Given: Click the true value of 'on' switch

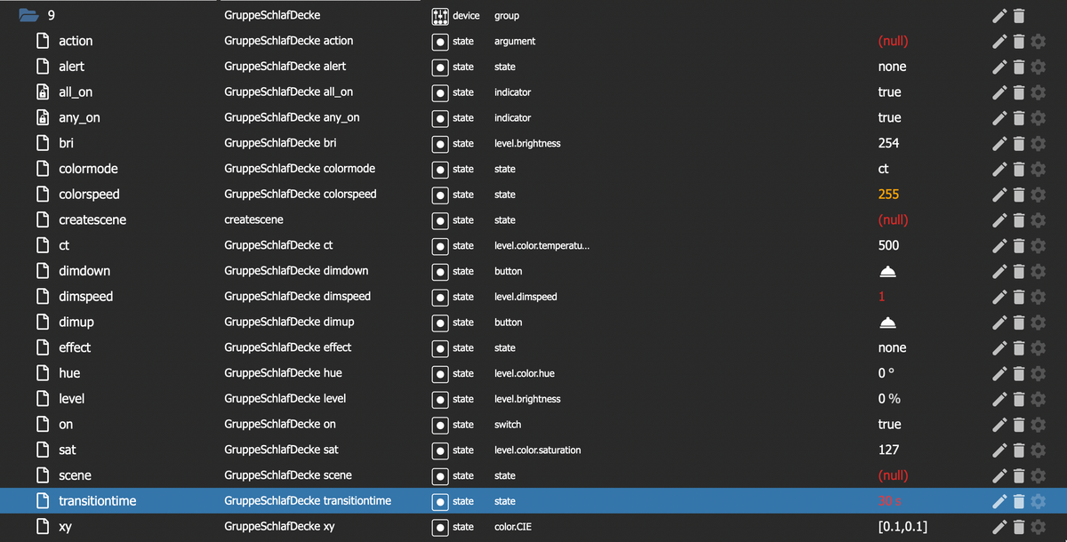Looking at the screenshot, I should pyautogui.click(x=889, y=425).
